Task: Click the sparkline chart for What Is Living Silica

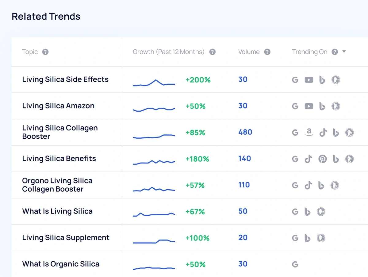Action: coord(154,214)
